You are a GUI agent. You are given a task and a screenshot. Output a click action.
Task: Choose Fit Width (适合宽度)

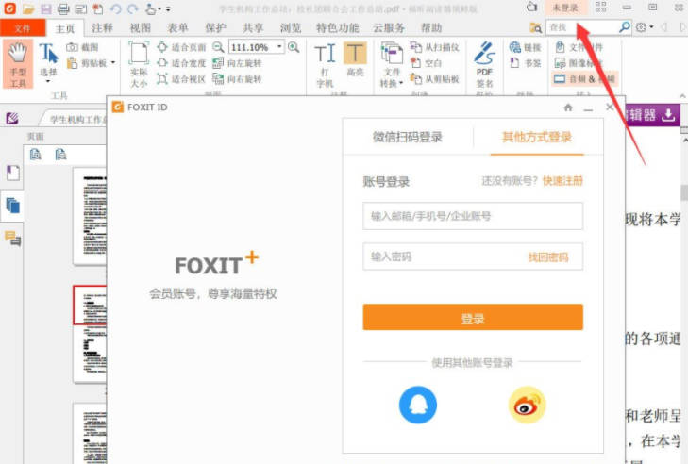181,63
